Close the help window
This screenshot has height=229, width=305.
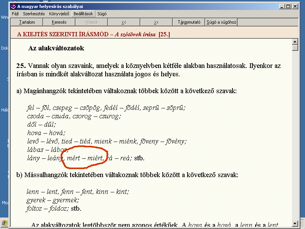(295, 6)
